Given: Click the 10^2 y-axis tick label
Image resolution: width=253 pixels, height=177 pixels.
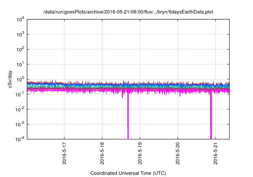Looking at the screenshot, I should click(20, 49).
